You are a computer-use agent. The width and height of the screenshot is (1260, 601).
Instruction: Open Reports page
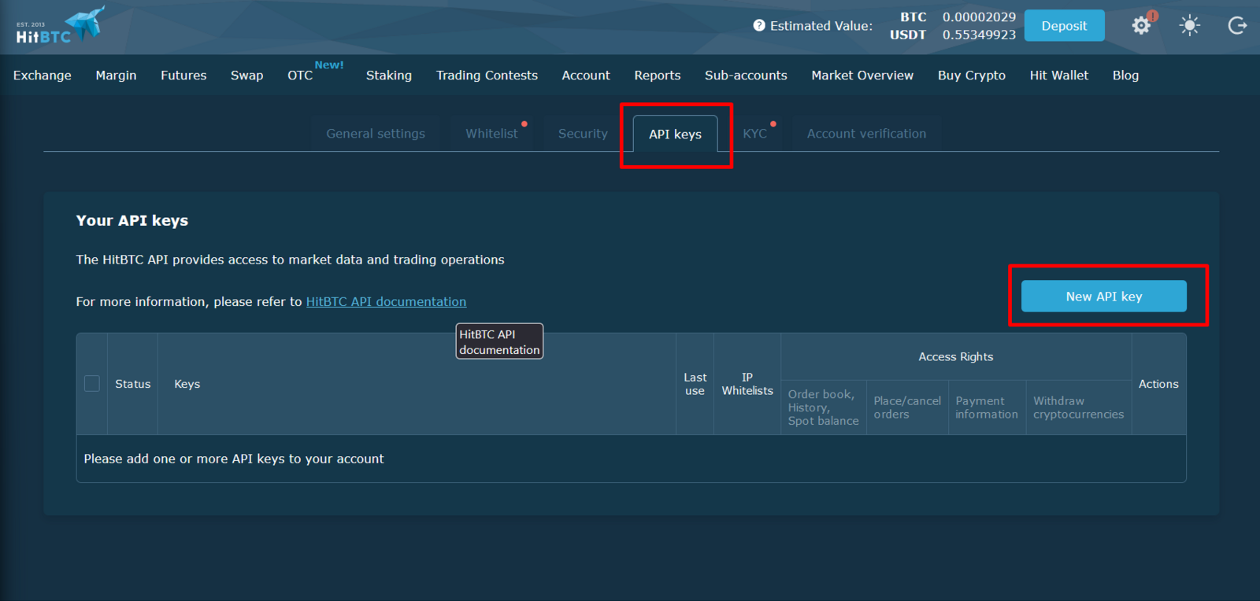click(658, 76)
